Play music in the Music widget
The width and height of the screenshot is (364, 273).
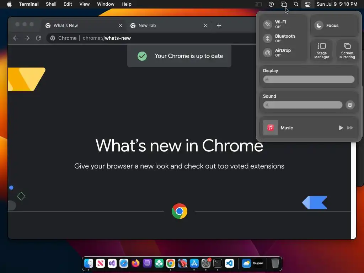pos(341,128)
